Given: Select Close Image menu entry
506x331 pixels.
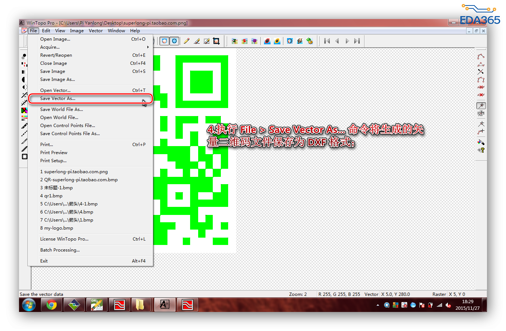Looking at the screenshot, I should [91, 63].
